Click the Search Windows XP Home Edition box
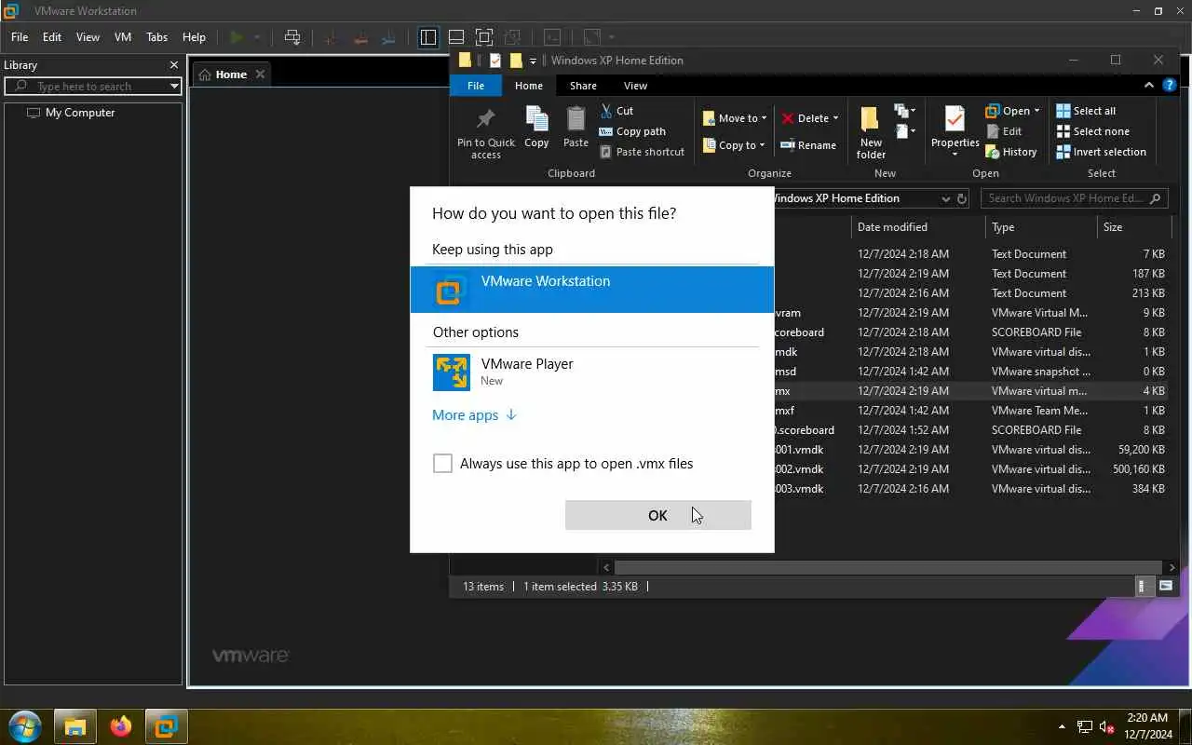This screenshot has height=745, width=1192. pos(1074,198)
